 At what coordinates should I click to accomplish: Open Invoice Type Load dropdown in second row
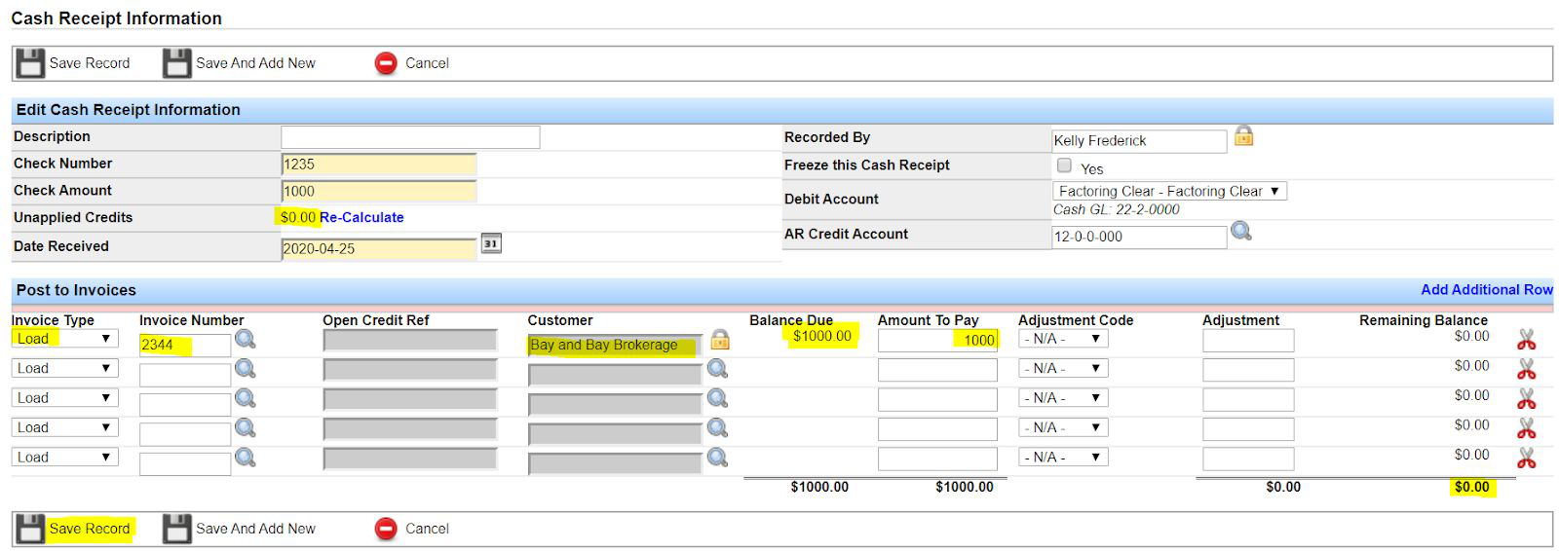[x=64, y=368]
